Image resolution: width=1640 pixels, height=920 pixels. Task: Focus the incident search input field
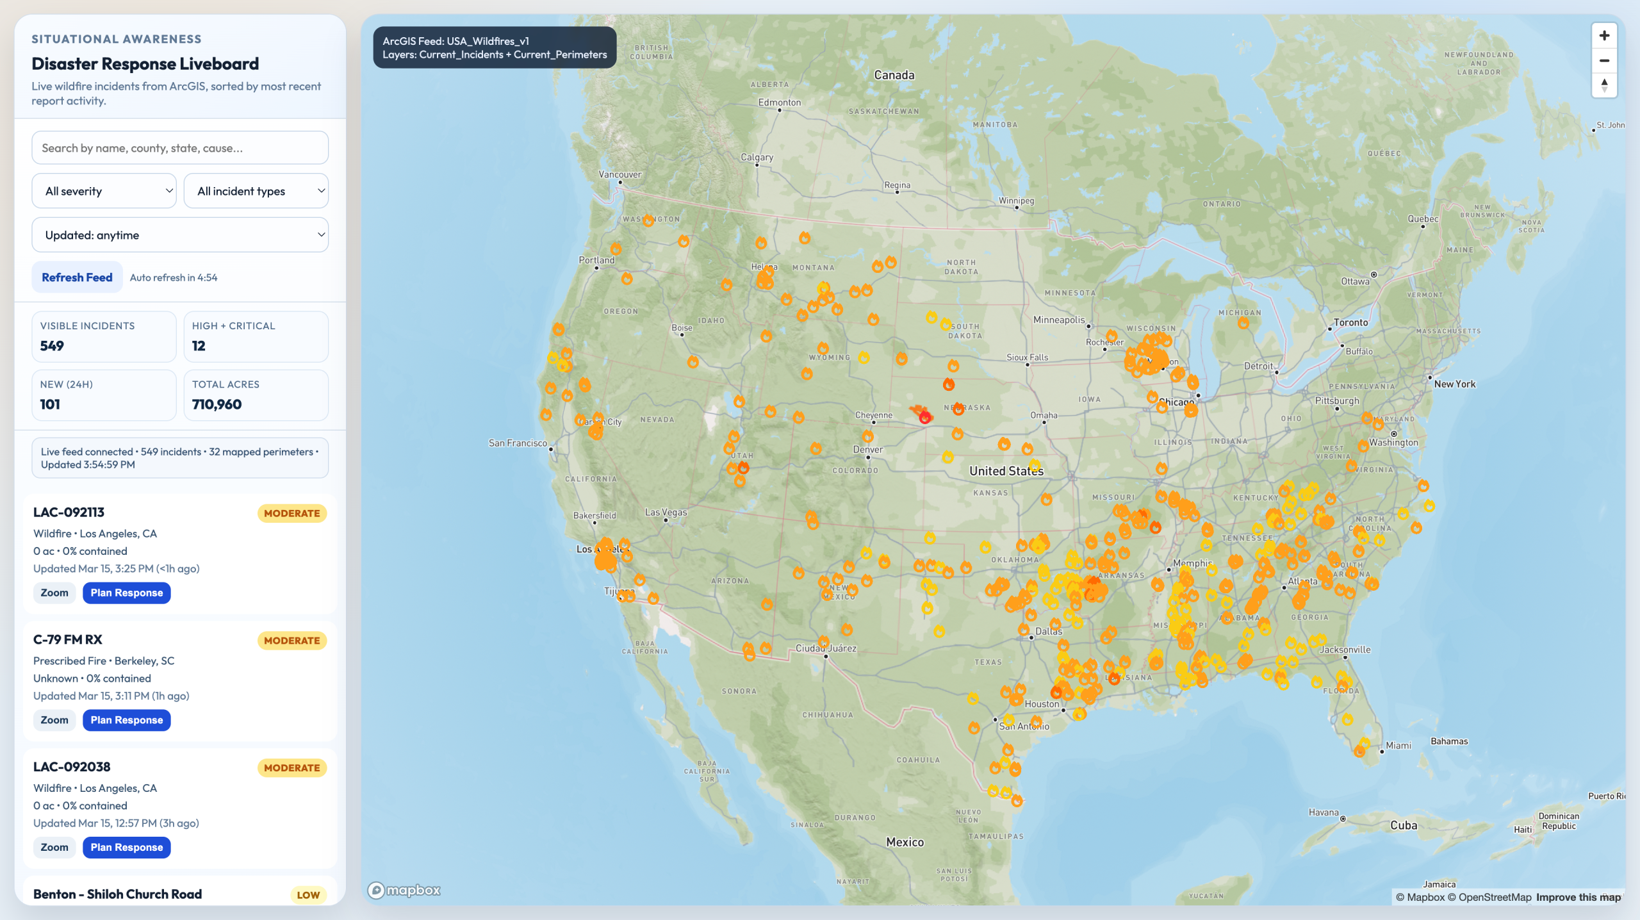pyautogui.click(x=180, y=148)
